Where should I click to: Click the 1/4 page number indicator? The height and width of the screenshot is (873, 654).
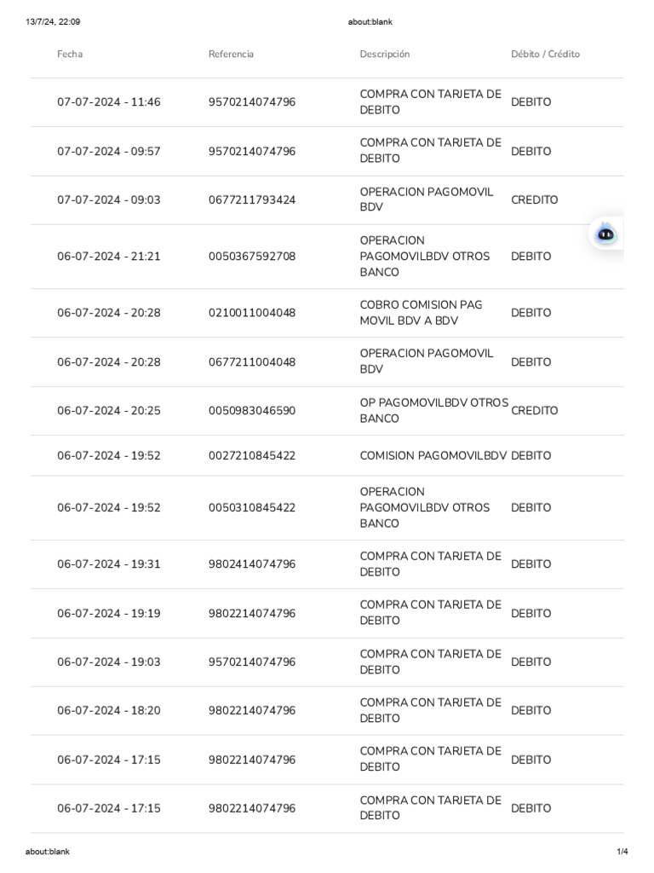[x=622, y=852]
